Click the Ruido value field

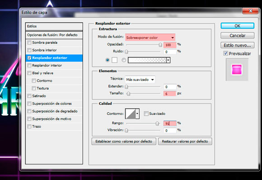(170, 52)
